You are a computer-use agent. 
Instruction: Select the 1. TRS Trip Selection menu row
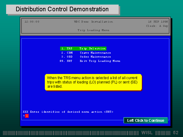[83, 48]
